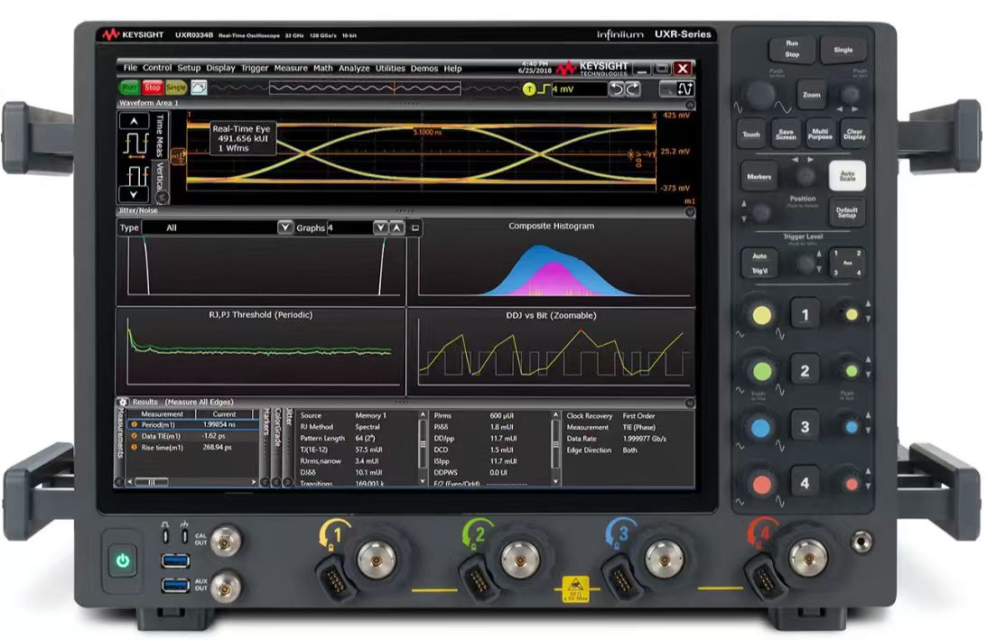The image size is (987, 640).
Task: Toggle channel 1 with front panel button
Action: pyautogui.click(x=805, y=314)
